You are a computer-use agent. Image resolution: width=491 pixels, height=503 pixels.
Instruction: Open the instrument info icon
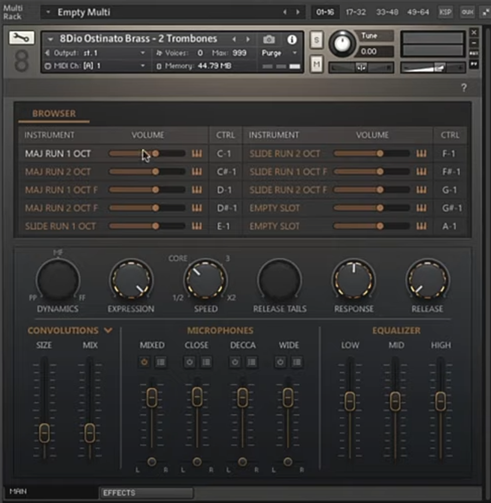(x=291, y=39)
